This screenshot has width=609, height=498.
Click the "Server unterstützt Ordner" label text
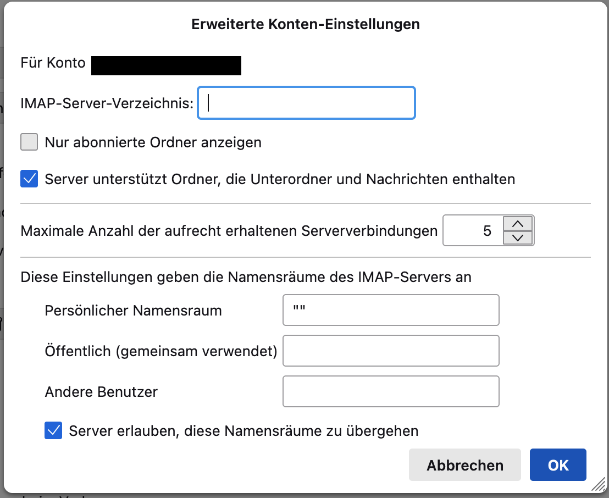(280, 179)
